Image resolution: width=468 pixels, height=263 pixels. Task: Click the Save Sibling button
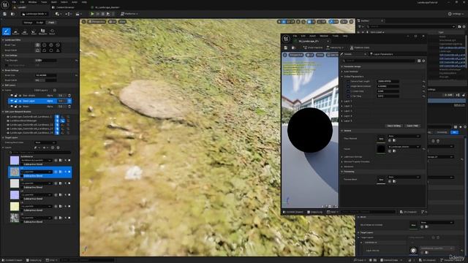(x=394, y=126)
